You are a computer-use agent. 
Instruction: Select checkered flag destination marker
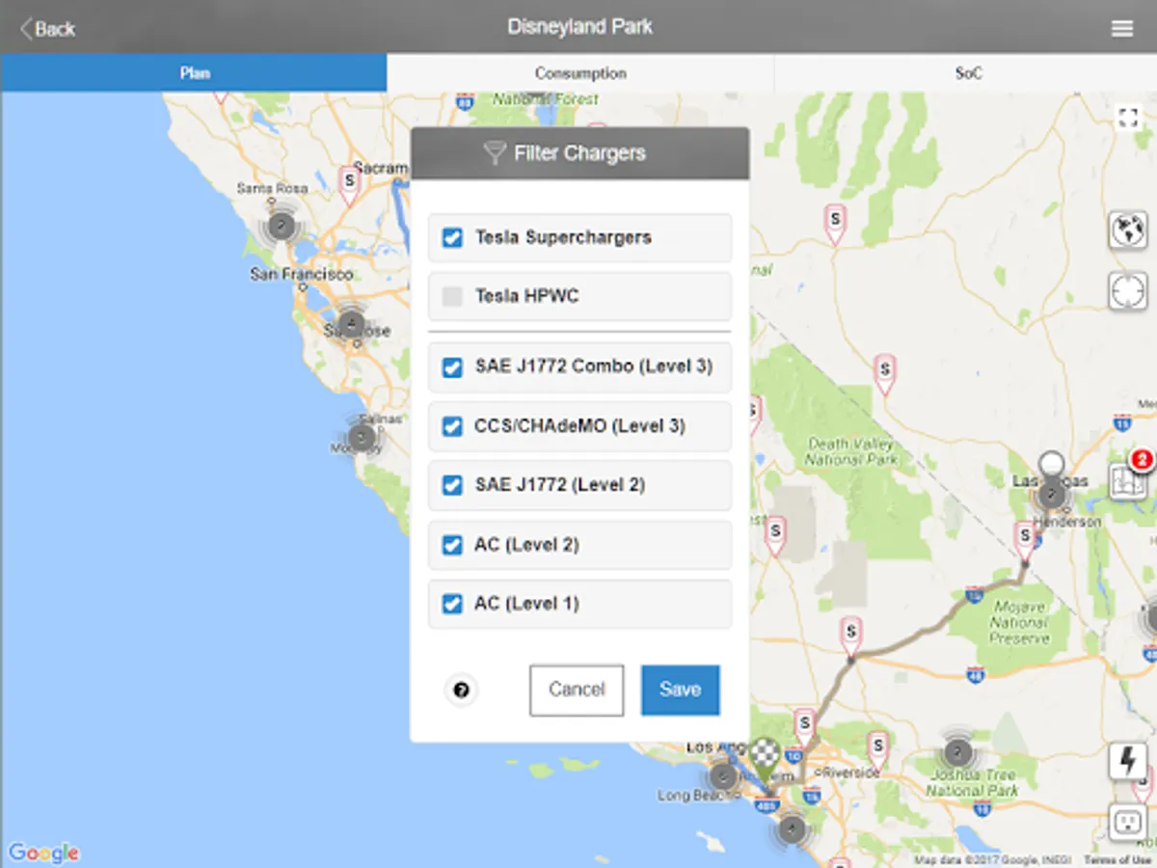click(766, 760)
